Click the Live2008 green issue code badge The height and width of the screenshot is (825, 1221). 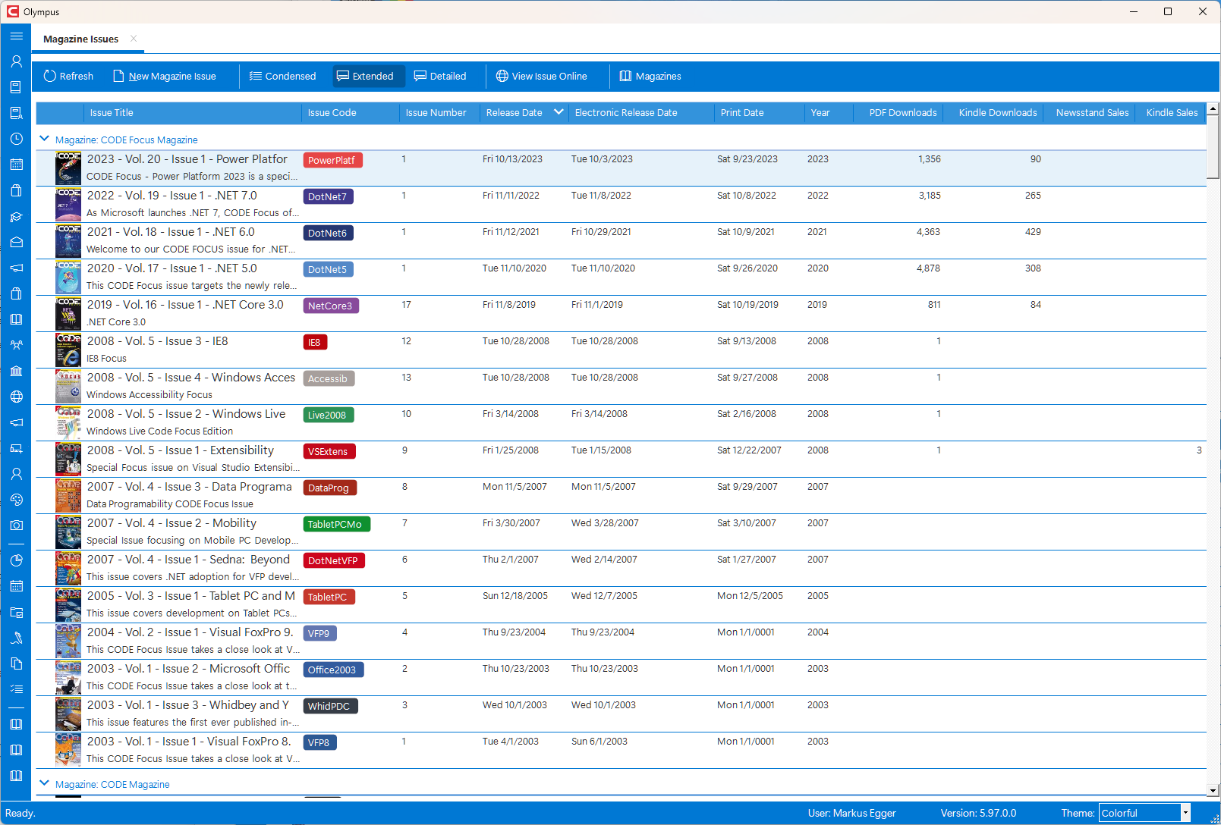tap(328, 415)
